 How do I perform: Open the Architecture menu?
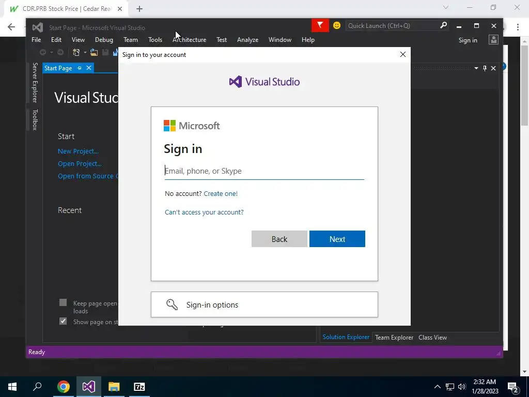pos(189,39)
